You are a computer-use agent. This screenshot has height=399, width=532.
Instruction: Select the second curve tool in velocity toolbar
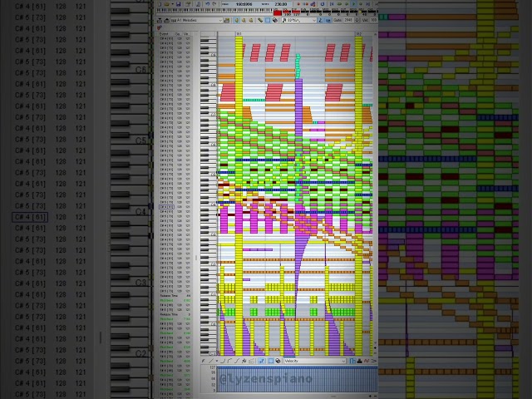pyautogui.click(x=229, y=361)
